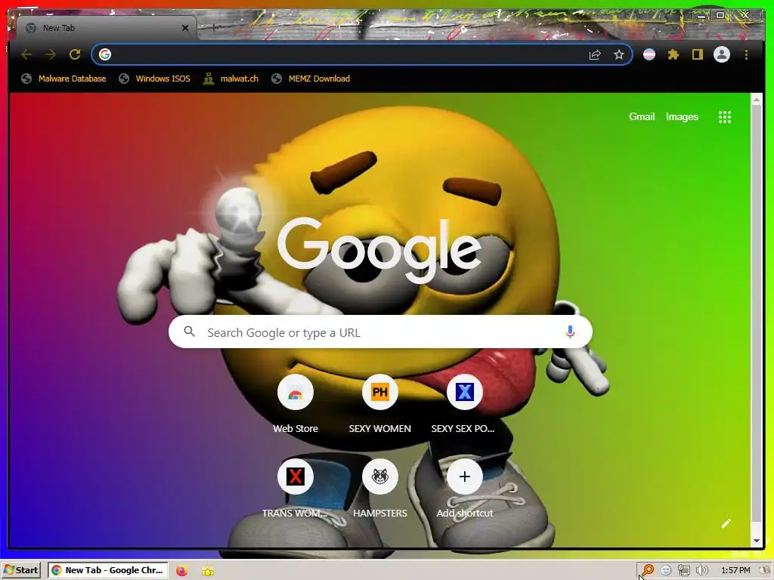Open Windows ISOS bookmark
The image size is (774, 580).
pos(154,79)
